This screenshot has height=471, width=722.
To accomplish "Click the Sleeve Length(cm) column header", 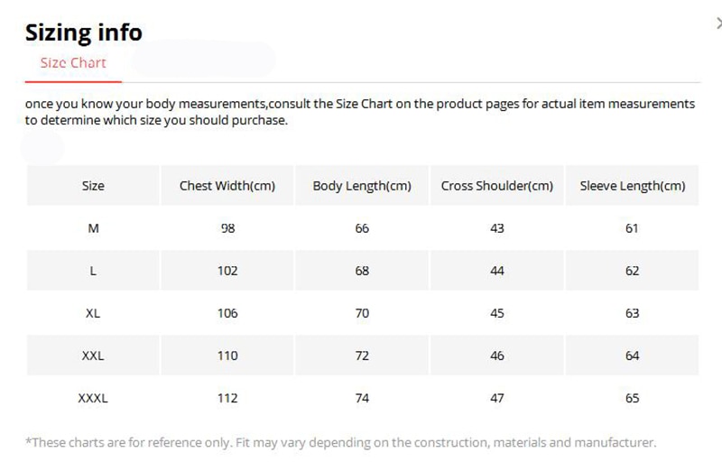I will click(x=633, y=186).
